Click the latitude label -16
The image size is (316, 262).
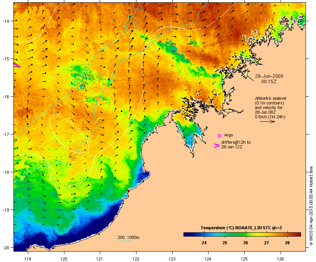6,97
